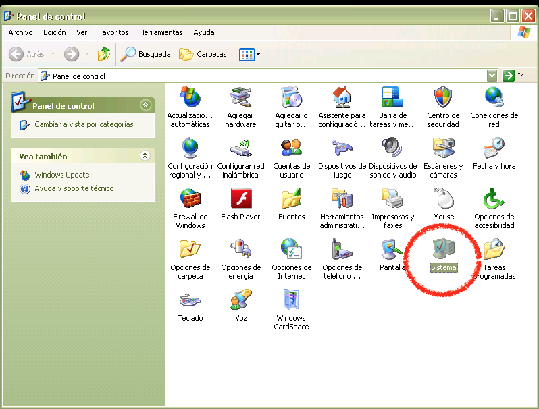This screenshot has width=539, height=409.
Task: Open Agregar hardware icon
Action: click(240, 97)
